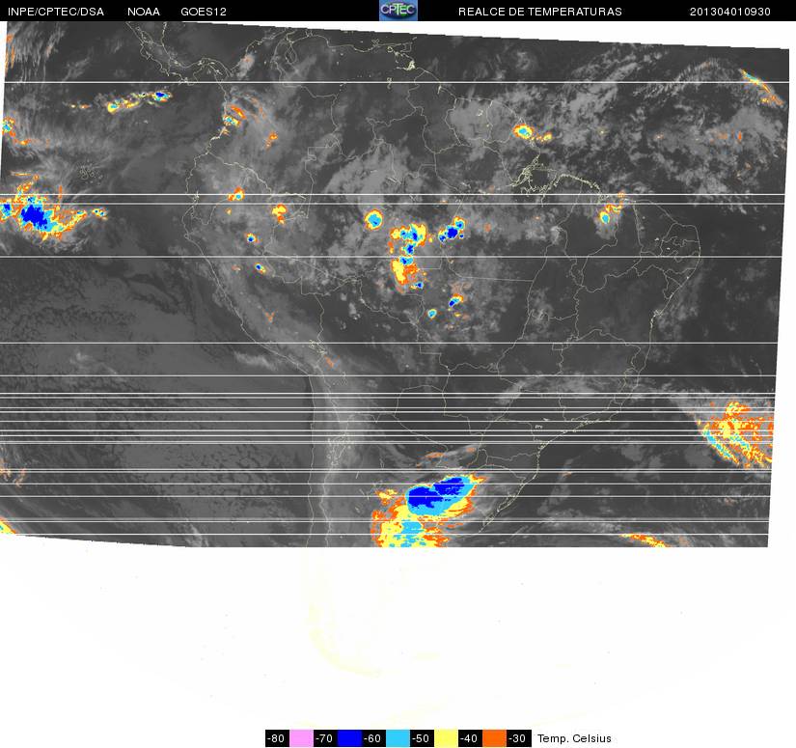
Task: Click the Temp. Celsius legend caption
Action: [574, 738]
